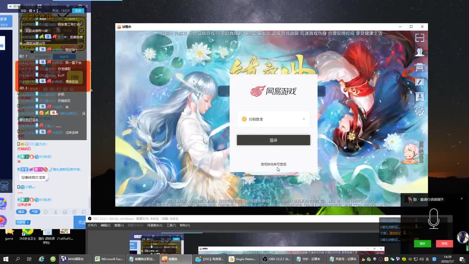Click the scissors screenshot icon in chat toolbar
The image size is (469, 264).
click(x=55, y=212)
